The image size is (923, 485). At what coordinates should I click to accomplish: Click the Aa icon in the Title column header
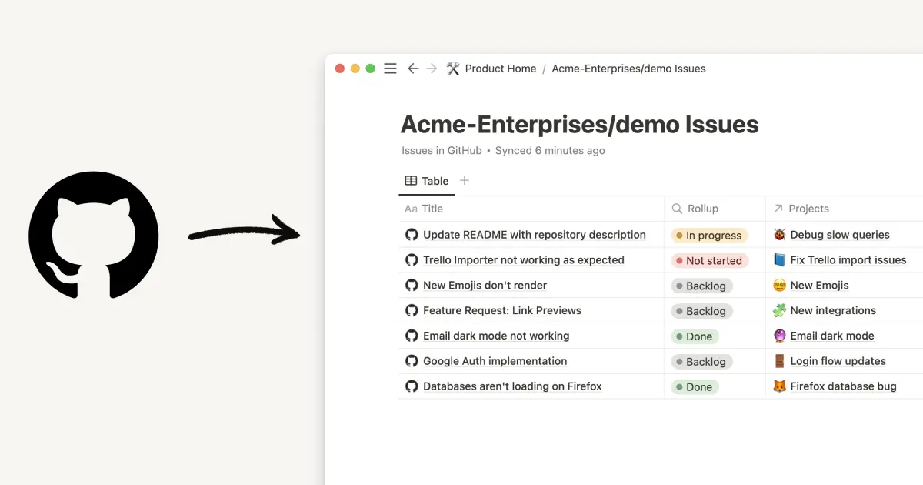click(411, 209)
